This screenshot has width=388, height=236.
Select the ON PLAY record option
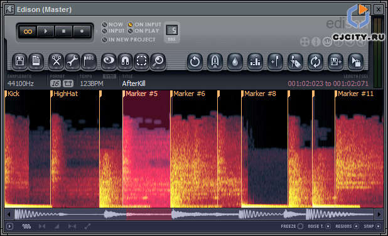(x=144, y=31)
